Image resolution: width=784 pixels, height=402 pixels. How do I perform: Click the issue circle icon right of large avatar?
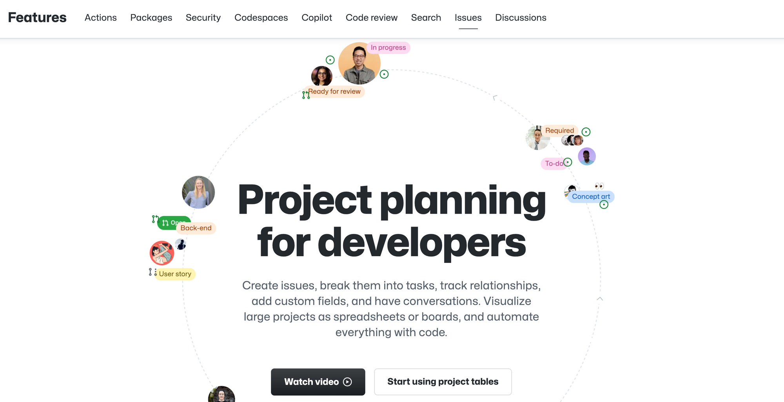click(x=384, y=74)
